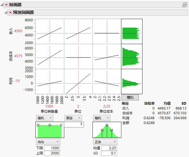Click the 下限 field with 1000
The image size is (189, 157).
tap(52, 148)
